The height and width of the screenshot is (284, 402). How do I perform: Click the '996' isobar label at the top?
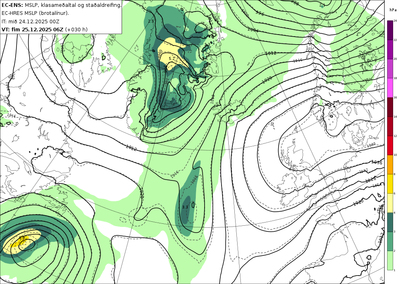(260, 13)
